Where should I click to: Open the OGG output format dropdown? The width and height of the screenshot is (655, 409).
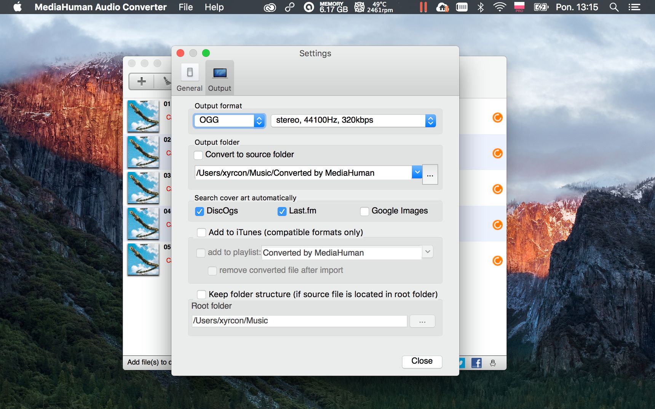pos(229,121)
